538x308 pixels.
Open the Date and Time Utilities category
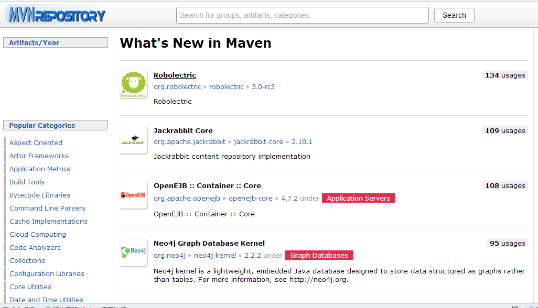click(x=46, y=300)
